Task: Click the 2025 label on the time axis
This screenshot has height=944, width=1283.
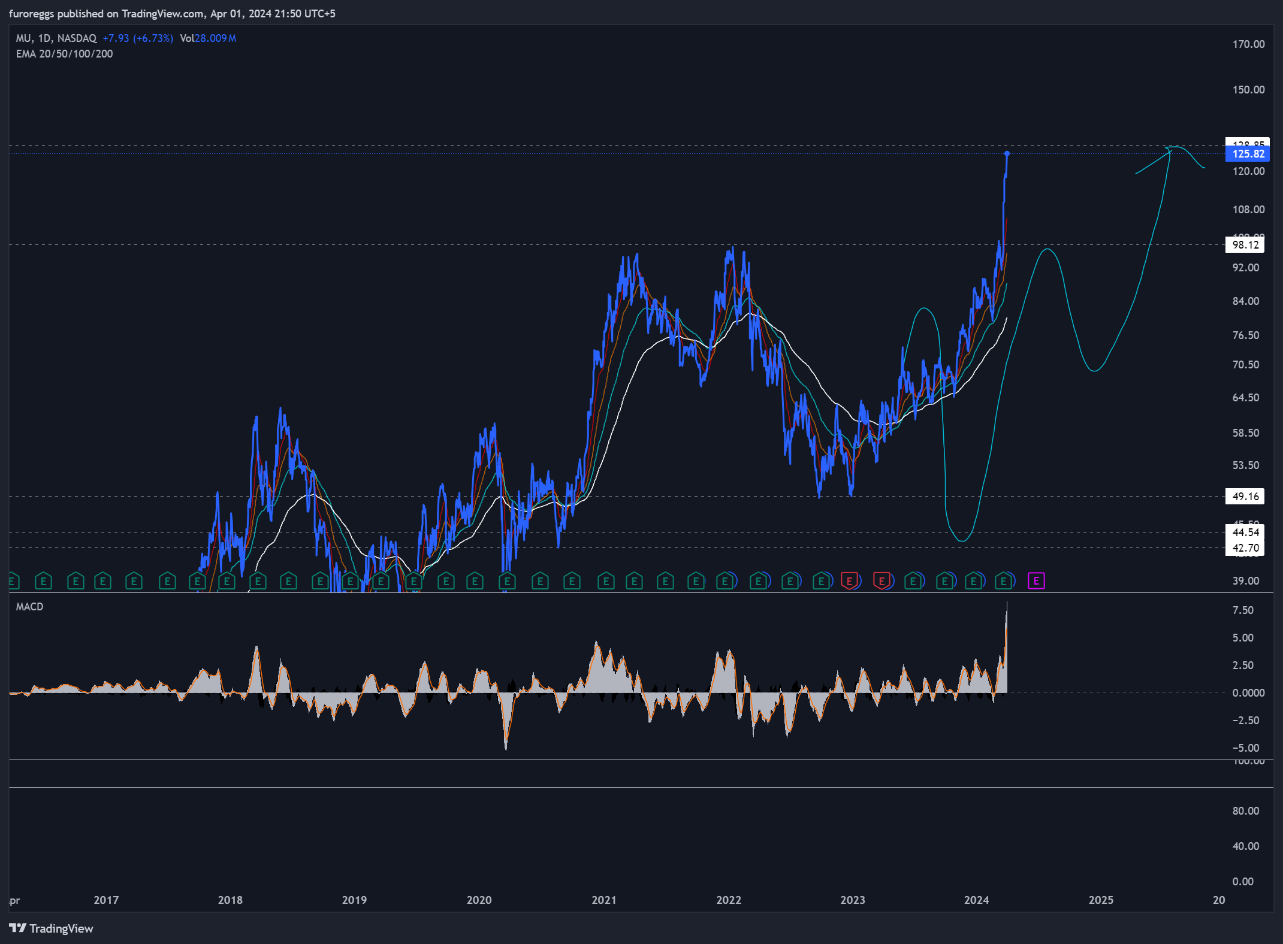Action: (1101, 900)
